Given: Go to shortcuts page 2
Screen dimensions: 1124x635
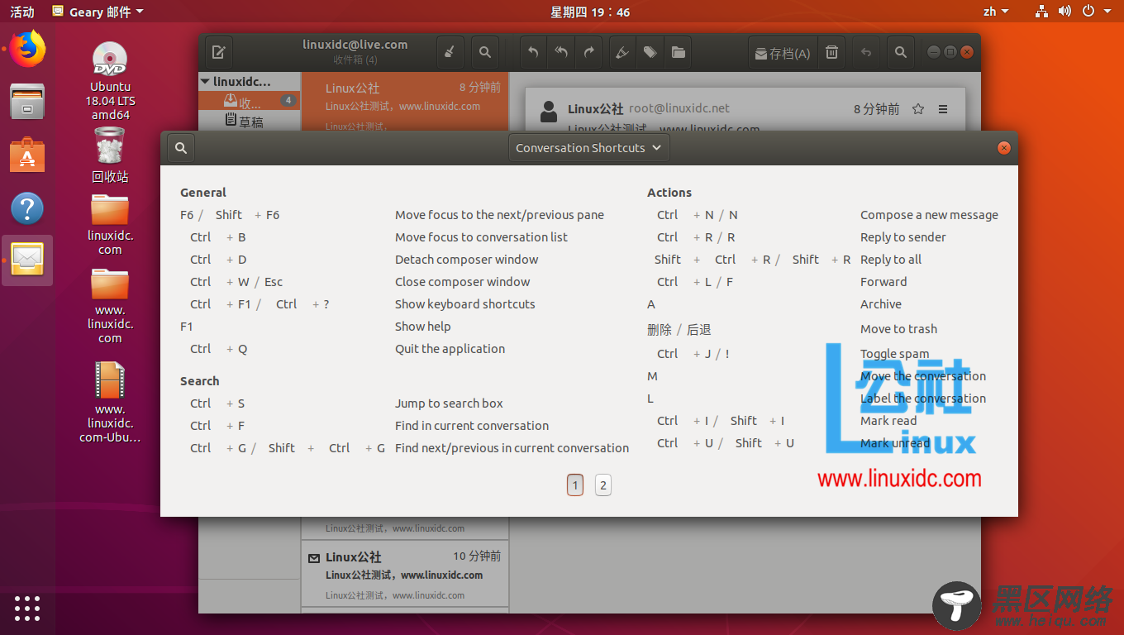Looking at the screenshot, I should (603, 485).
